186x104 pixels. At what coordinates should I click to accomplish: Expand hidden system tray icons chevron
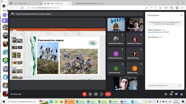[154, 102]
